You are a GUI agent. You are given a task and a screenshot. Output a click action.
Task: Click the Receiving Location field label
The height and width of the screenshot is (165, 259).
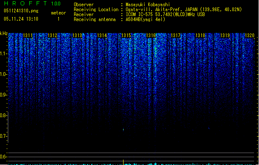click(x=96, y=9)
